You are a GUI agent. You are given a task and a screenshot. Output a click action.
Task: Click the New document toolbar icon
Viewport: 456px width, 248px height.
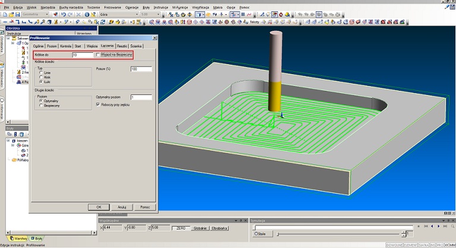(5, 14)
